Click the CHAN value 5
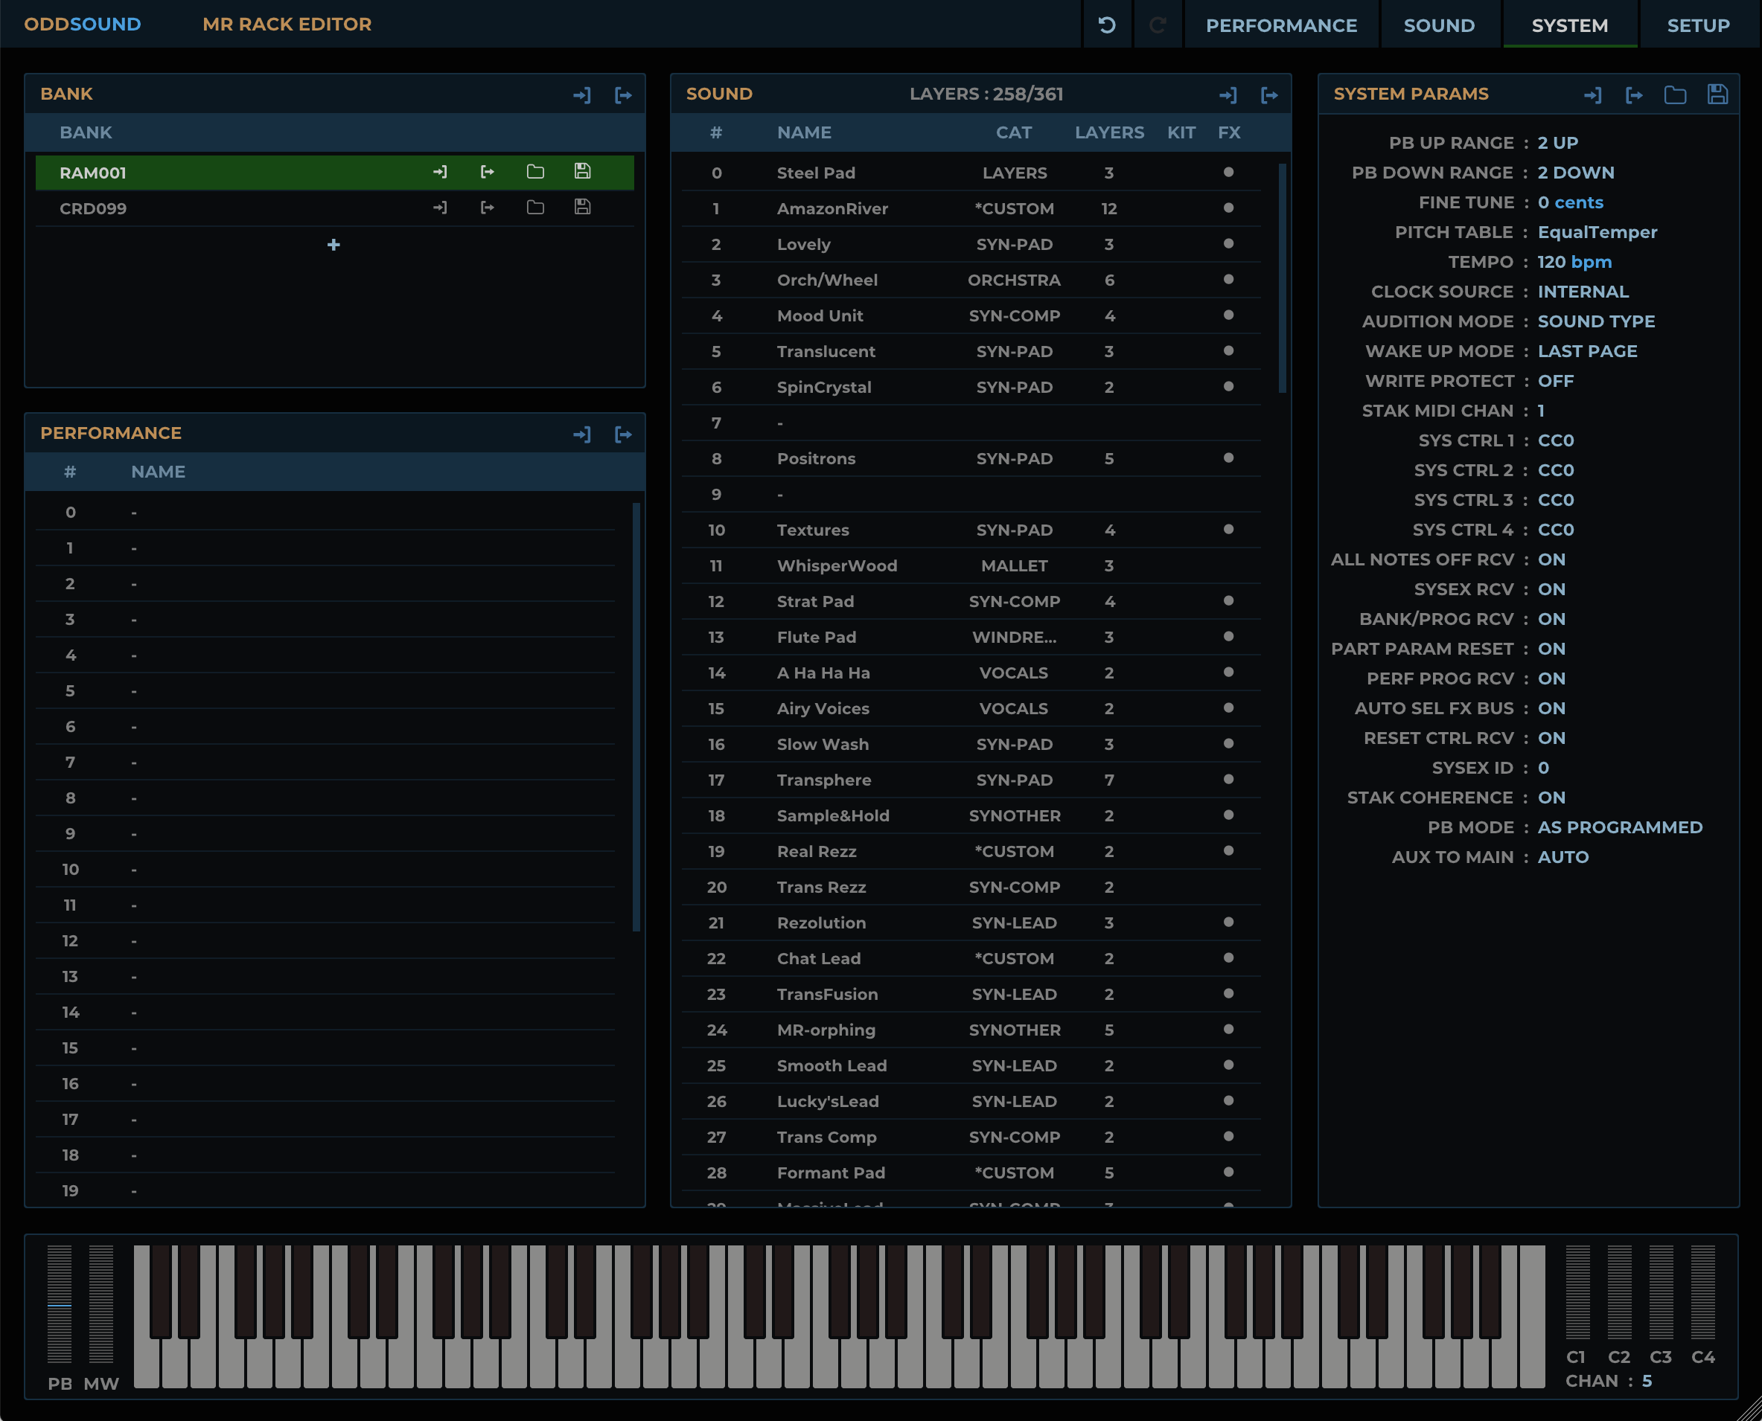 (1647, 1381)
